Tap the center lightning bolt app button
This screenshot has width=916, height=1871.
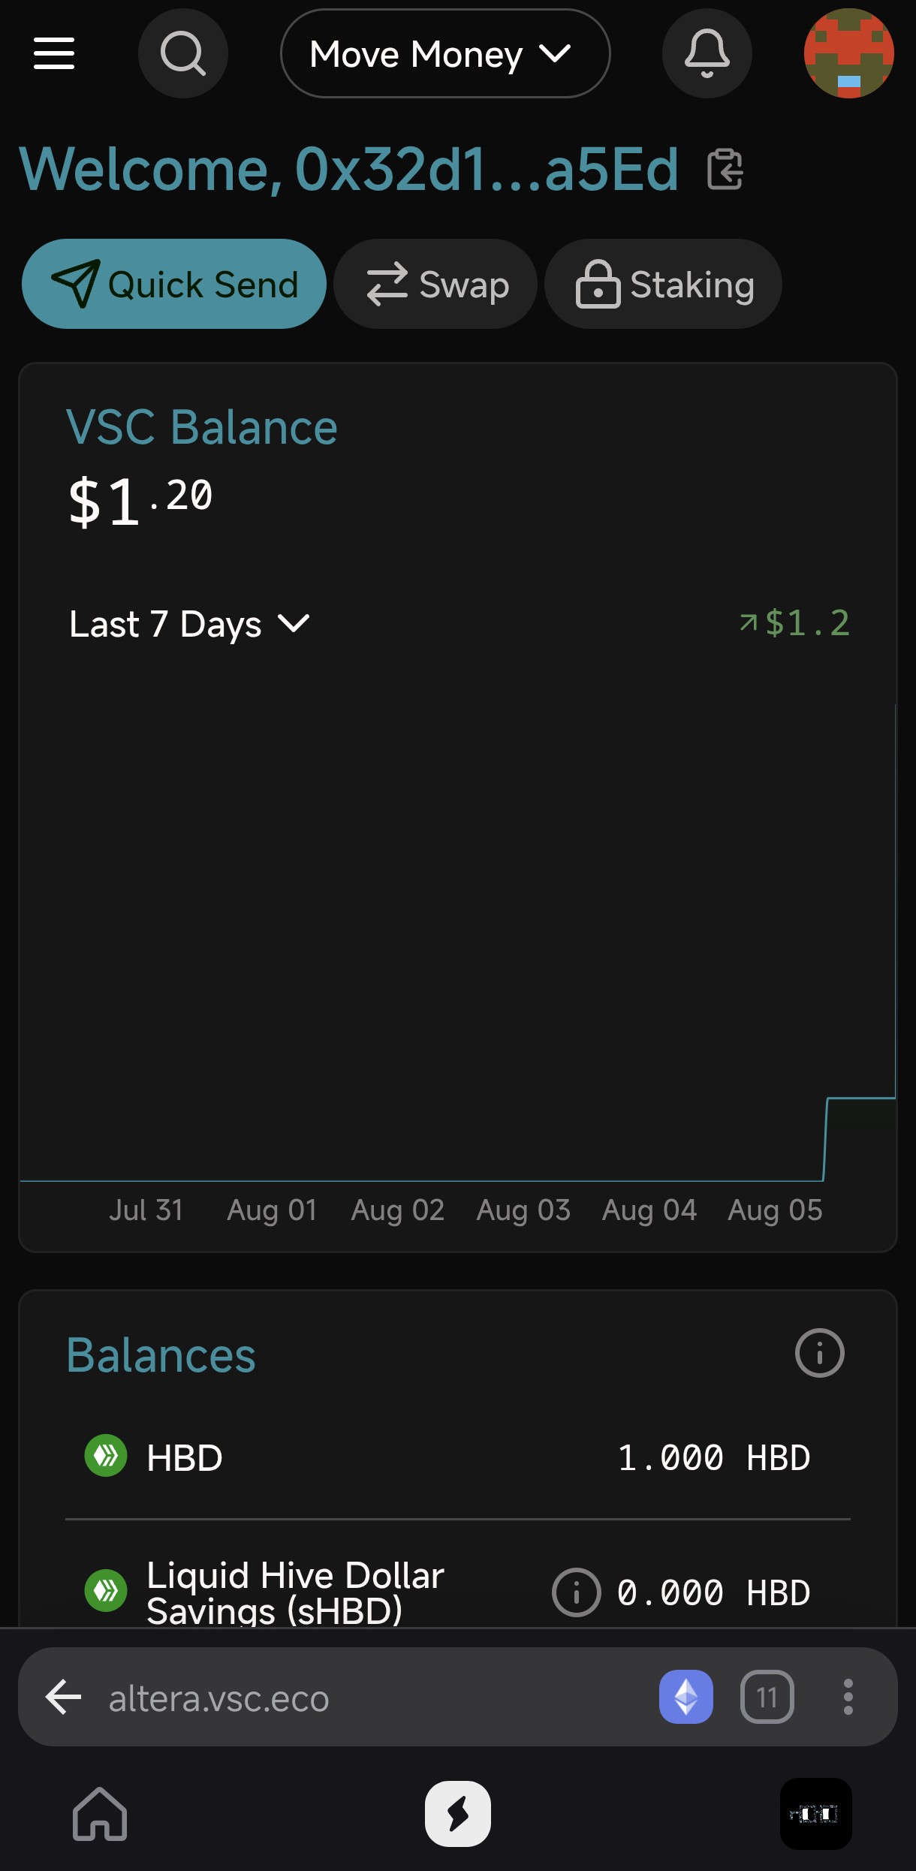pos(458,1813)
